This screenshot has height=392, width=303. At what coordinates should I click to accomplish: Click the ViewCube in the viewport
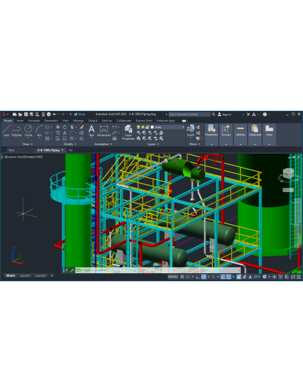288,173
